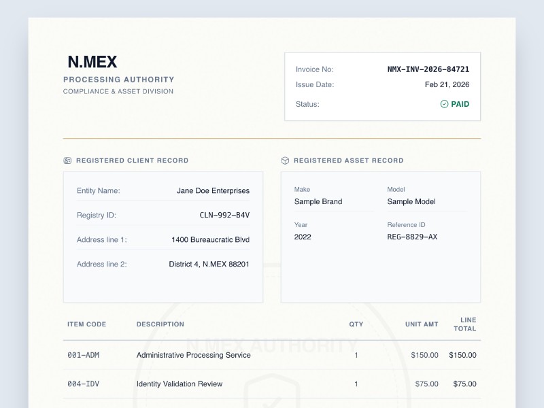Click the 'REGISTERED ASSET RECORD' heading
The image size is (544, 408).
(348, 160)
